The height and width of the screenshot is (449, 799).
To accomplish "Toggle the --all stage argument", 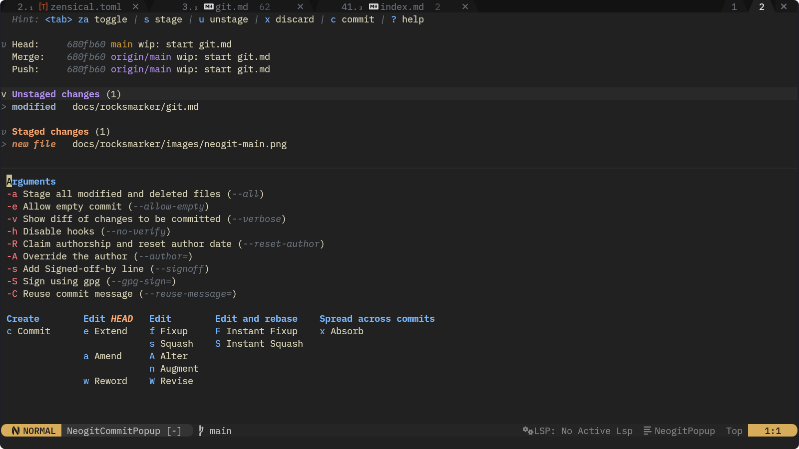I will point(12,194).
